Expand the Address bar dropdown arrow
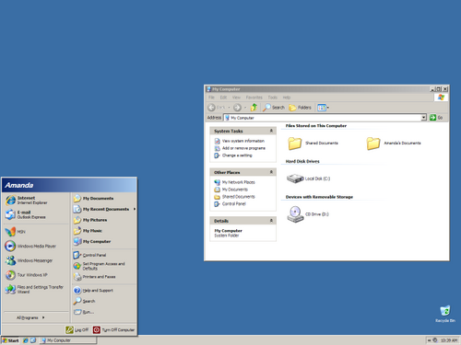 coord(424,118)
